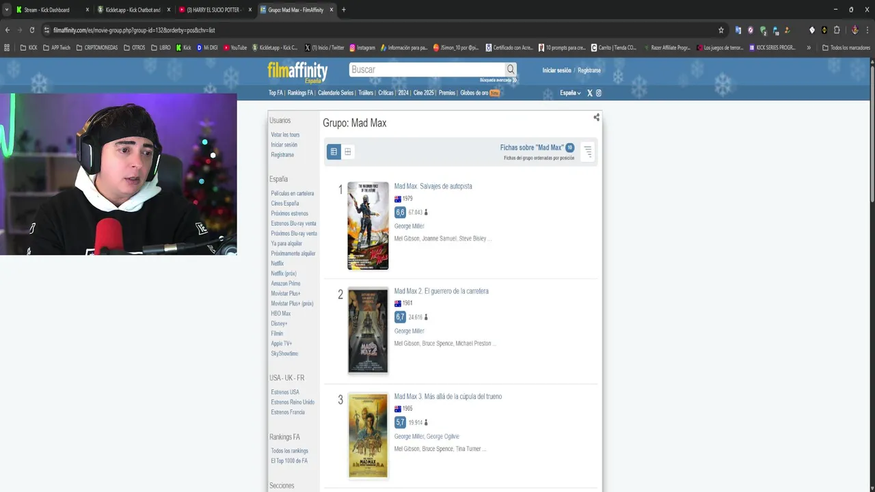Screen dimensions: 875x492
Task: Switch to grid view layout
Action: pos(347,152)
